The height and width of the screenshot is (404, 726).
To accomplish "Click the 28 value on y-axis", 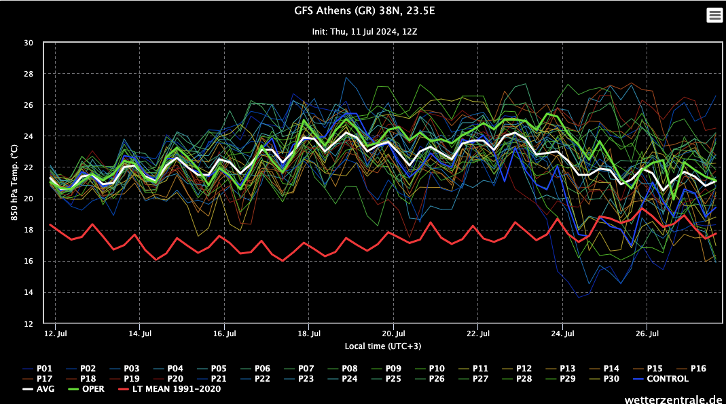I will click(29, 74).
